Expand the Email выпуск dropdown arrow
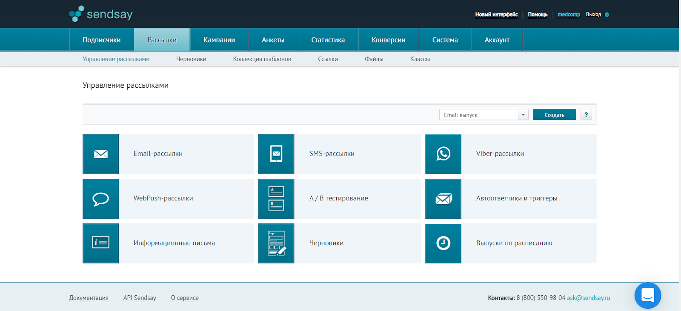This screenshot has height=311, width=681. coord(523,115)
